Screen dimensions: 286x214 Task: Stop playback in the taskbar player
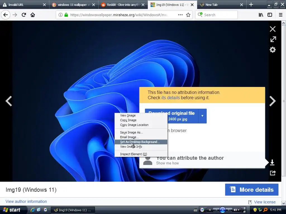pyautogui.click(x=210, y=210)
